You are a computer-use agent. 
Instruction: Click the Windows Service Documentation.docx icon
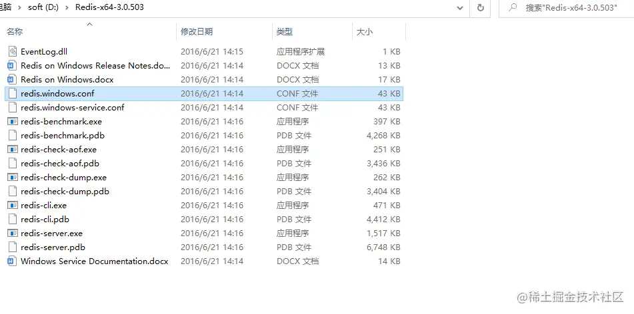(x=13, y=261)
